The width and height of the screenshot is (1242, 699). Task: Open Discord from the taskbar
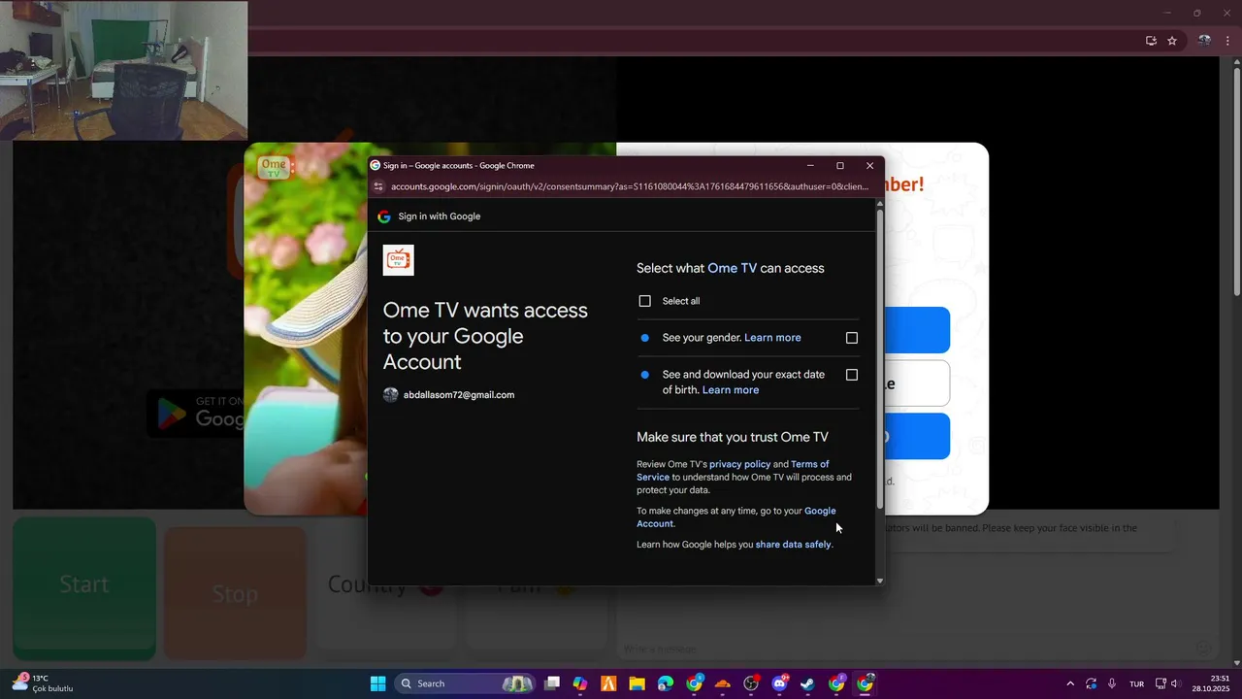779,683
